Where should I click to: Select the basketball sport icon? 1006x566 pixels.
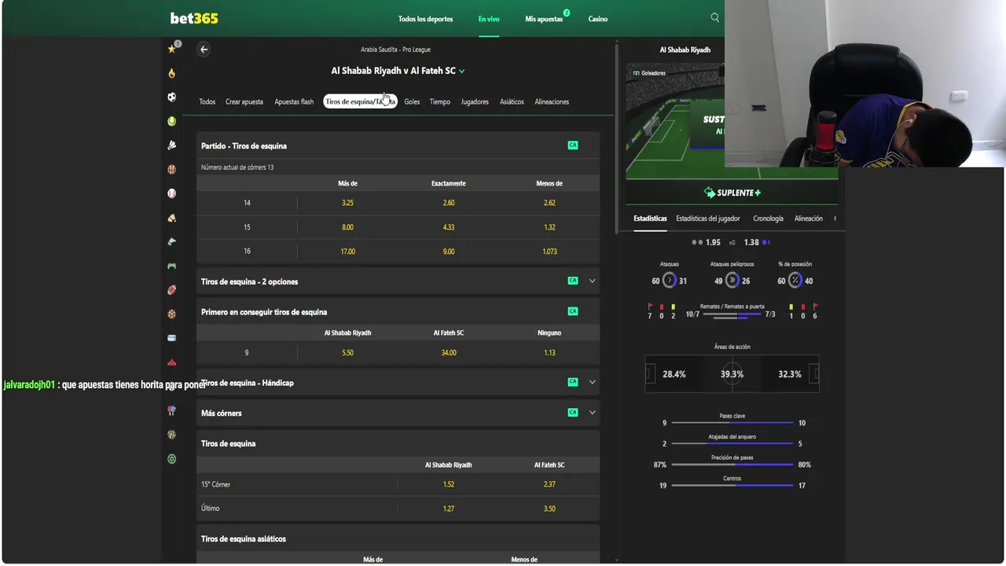(x=171, y=169)
